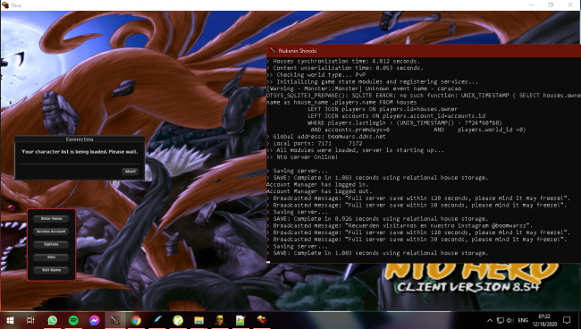Click 'Houses synchronization time' console line
This screenshot has width=581, height=329.
click(343, 61)
